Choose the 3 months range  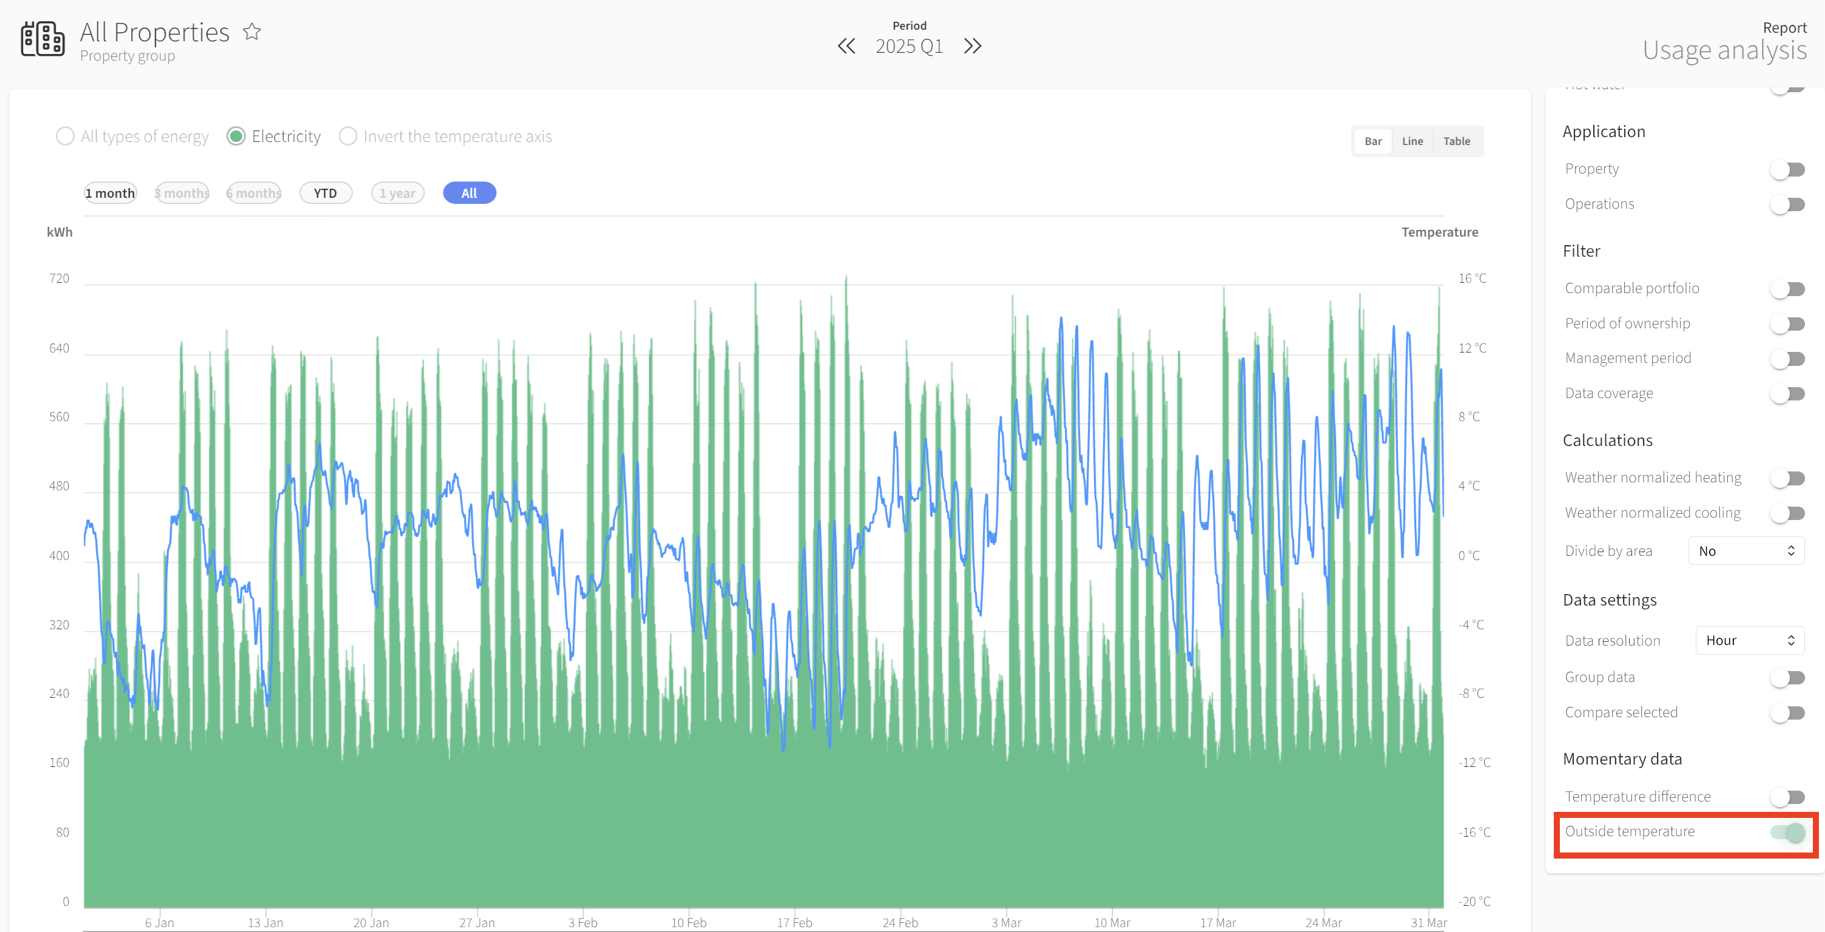(x=182, y=193)
